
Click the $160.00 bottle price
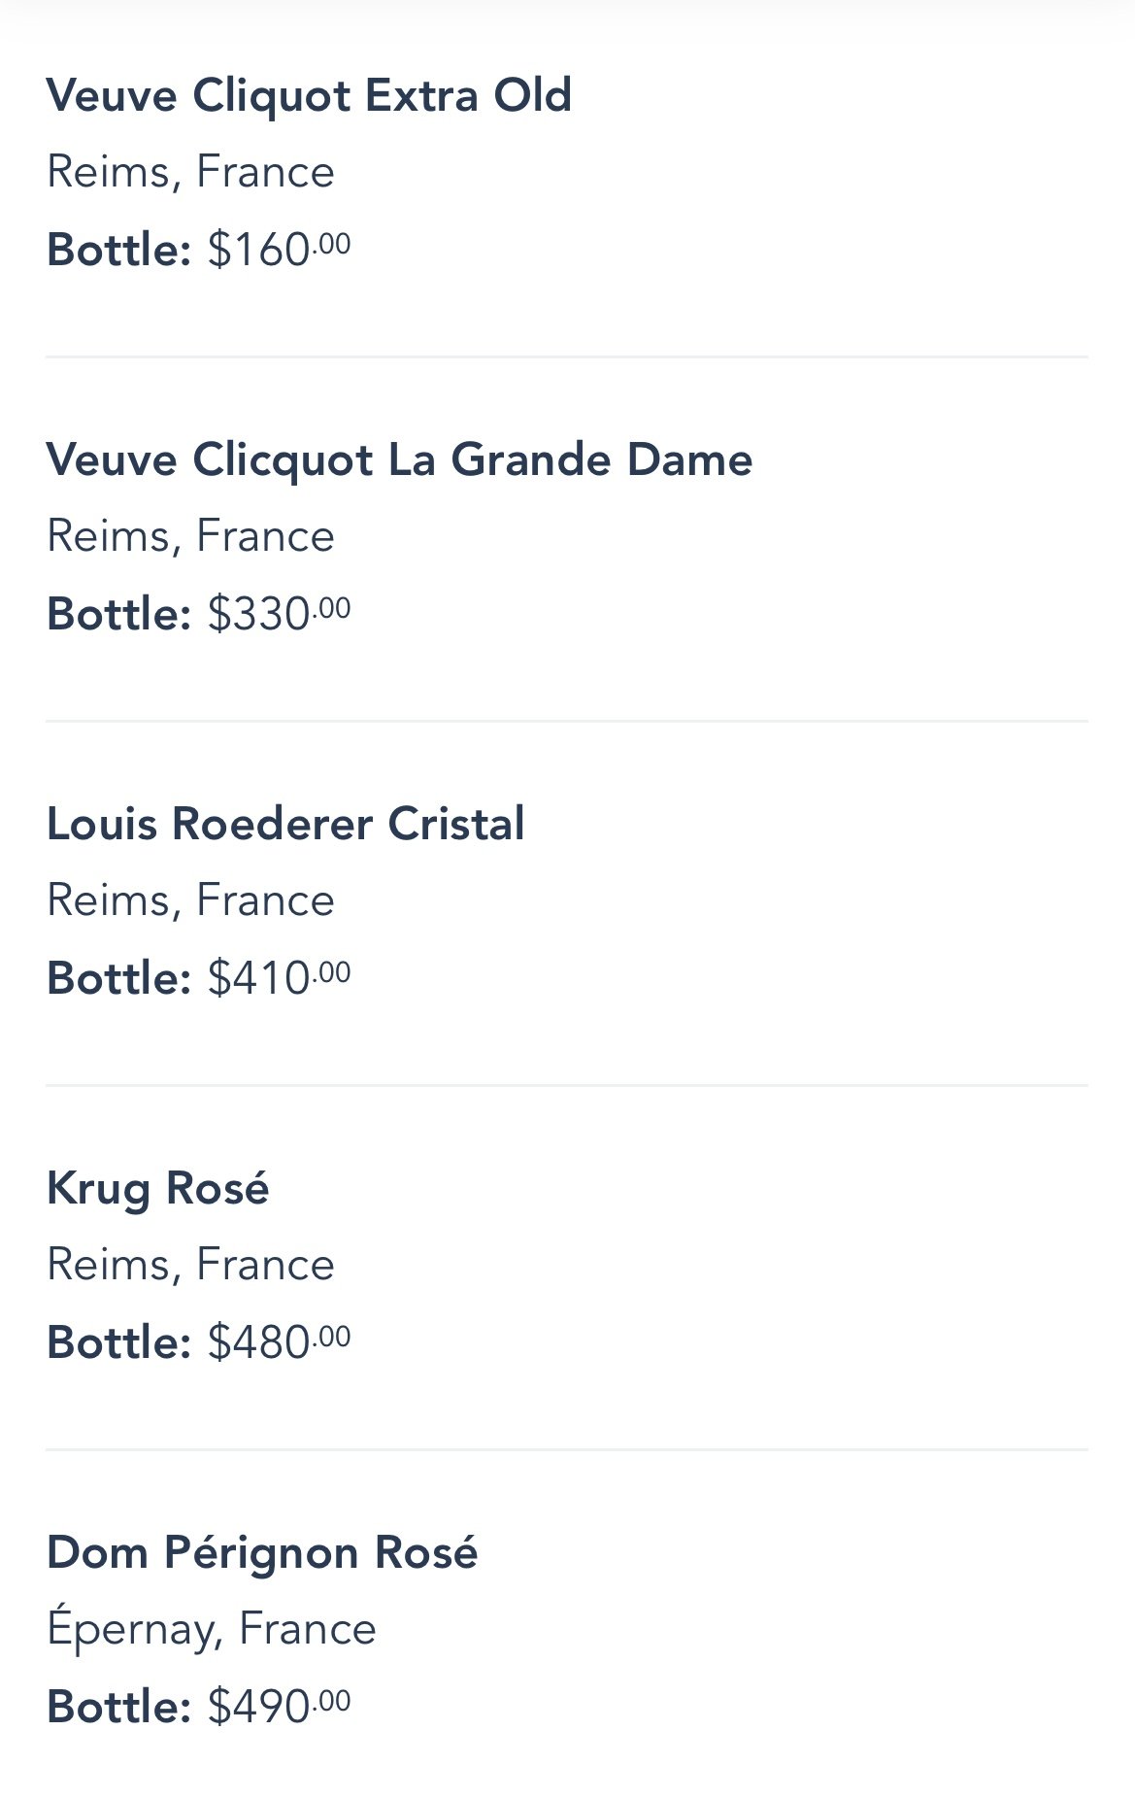279,249
